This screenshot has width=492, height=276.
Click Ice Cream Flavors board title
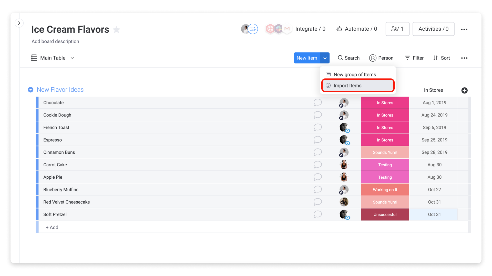[70, 29]
